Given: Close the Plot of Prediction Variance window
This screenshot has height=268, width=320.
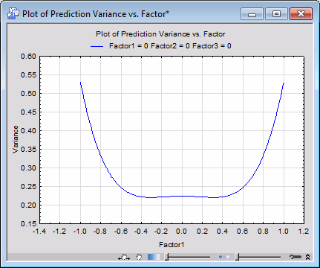Looking at the screenshot, I should coord(301,13).
